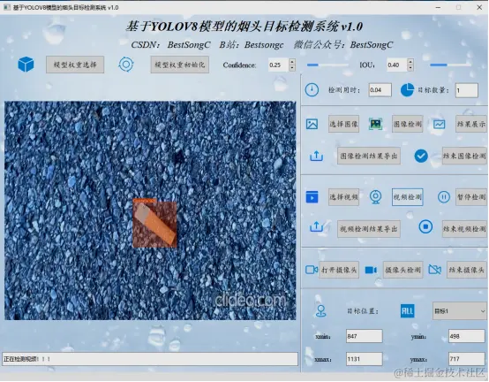Click the ymax field showing 717
This screenshot has height=382, width=489.
coord(467,359)
